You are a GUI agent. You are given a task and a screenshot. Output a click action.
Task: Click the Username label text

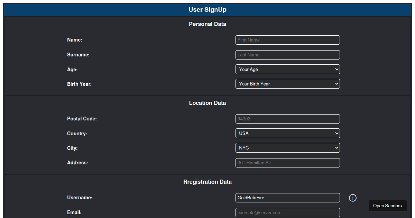[80, 198]
